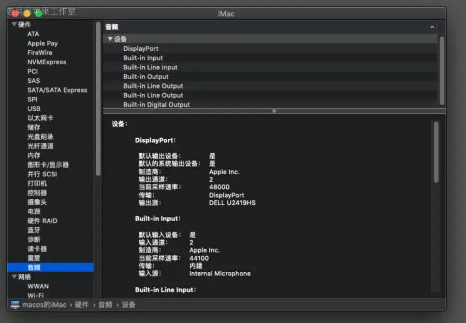The height and width of the screenshot is (323, 466).
Task: Collapse the 设备 devices list triangle
Action: tap(110, 39)
